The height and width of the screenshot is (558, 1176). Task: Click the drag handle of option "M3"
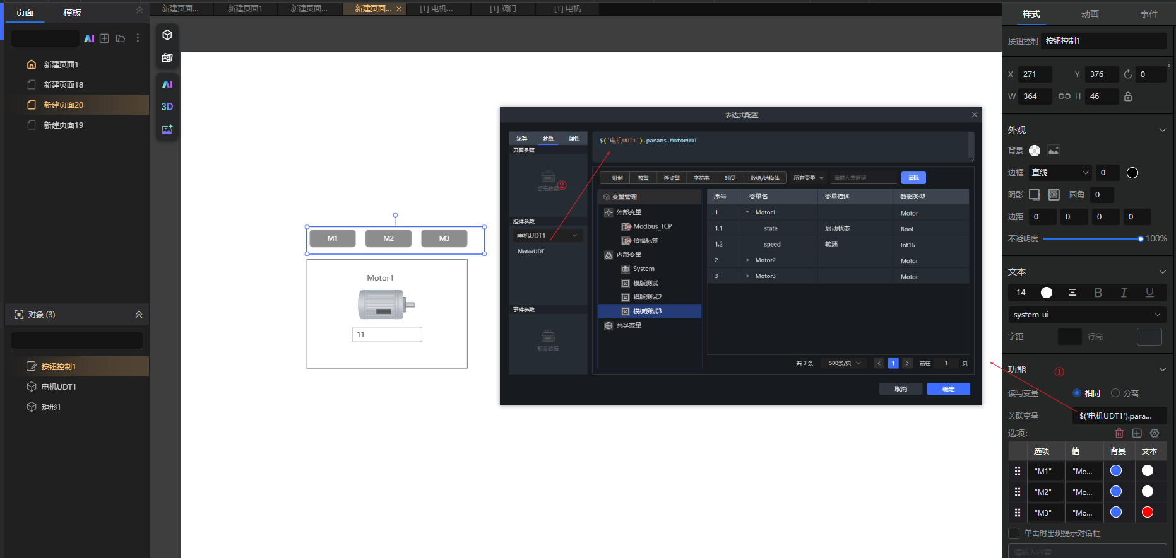click(x=1018, y=513)
